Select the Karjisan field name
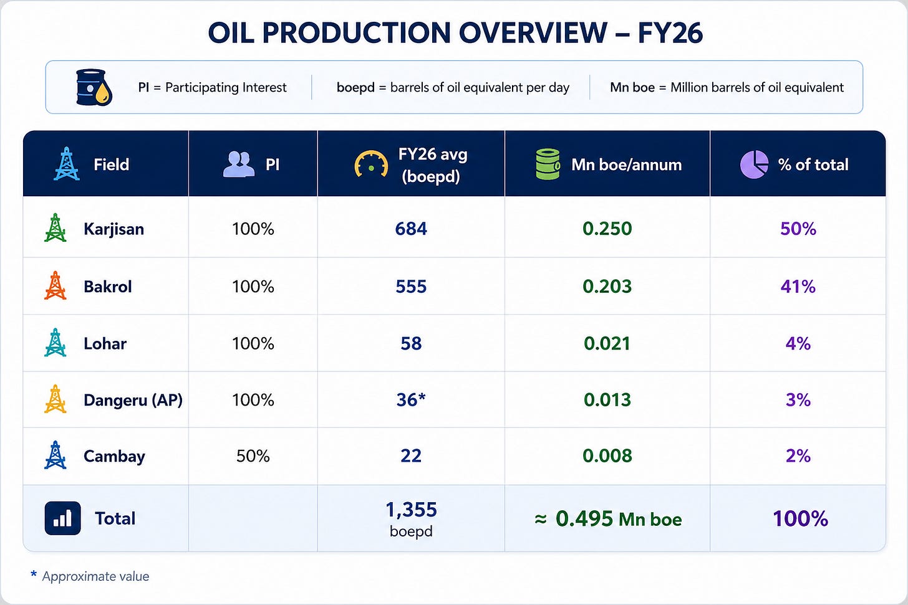Viewport: 908px width, 605px height. point(114,229)
